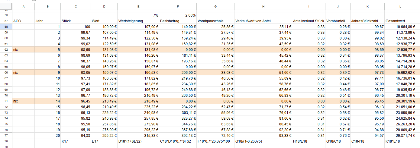Viewport: 420px width, 148px height.
Task: Click the 'Wert' header cell
Action: pos(104,21)
